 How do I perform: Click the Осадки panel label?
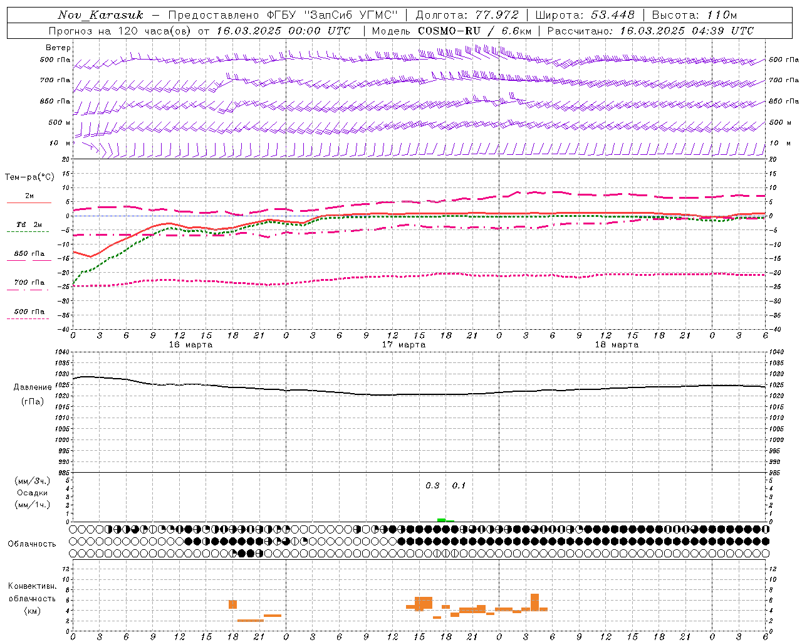click(33, 493)
